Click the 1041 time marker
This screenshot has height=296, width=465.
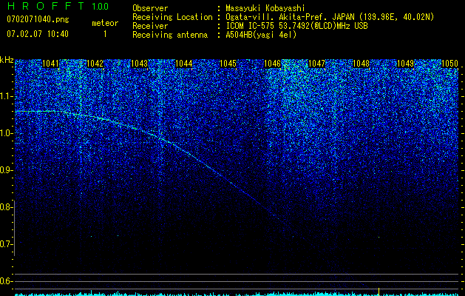click(x=51, y=64)
